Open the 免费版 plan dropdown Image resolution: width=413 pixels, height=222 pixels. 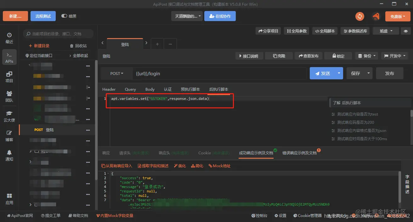click(x=398, y=16)
